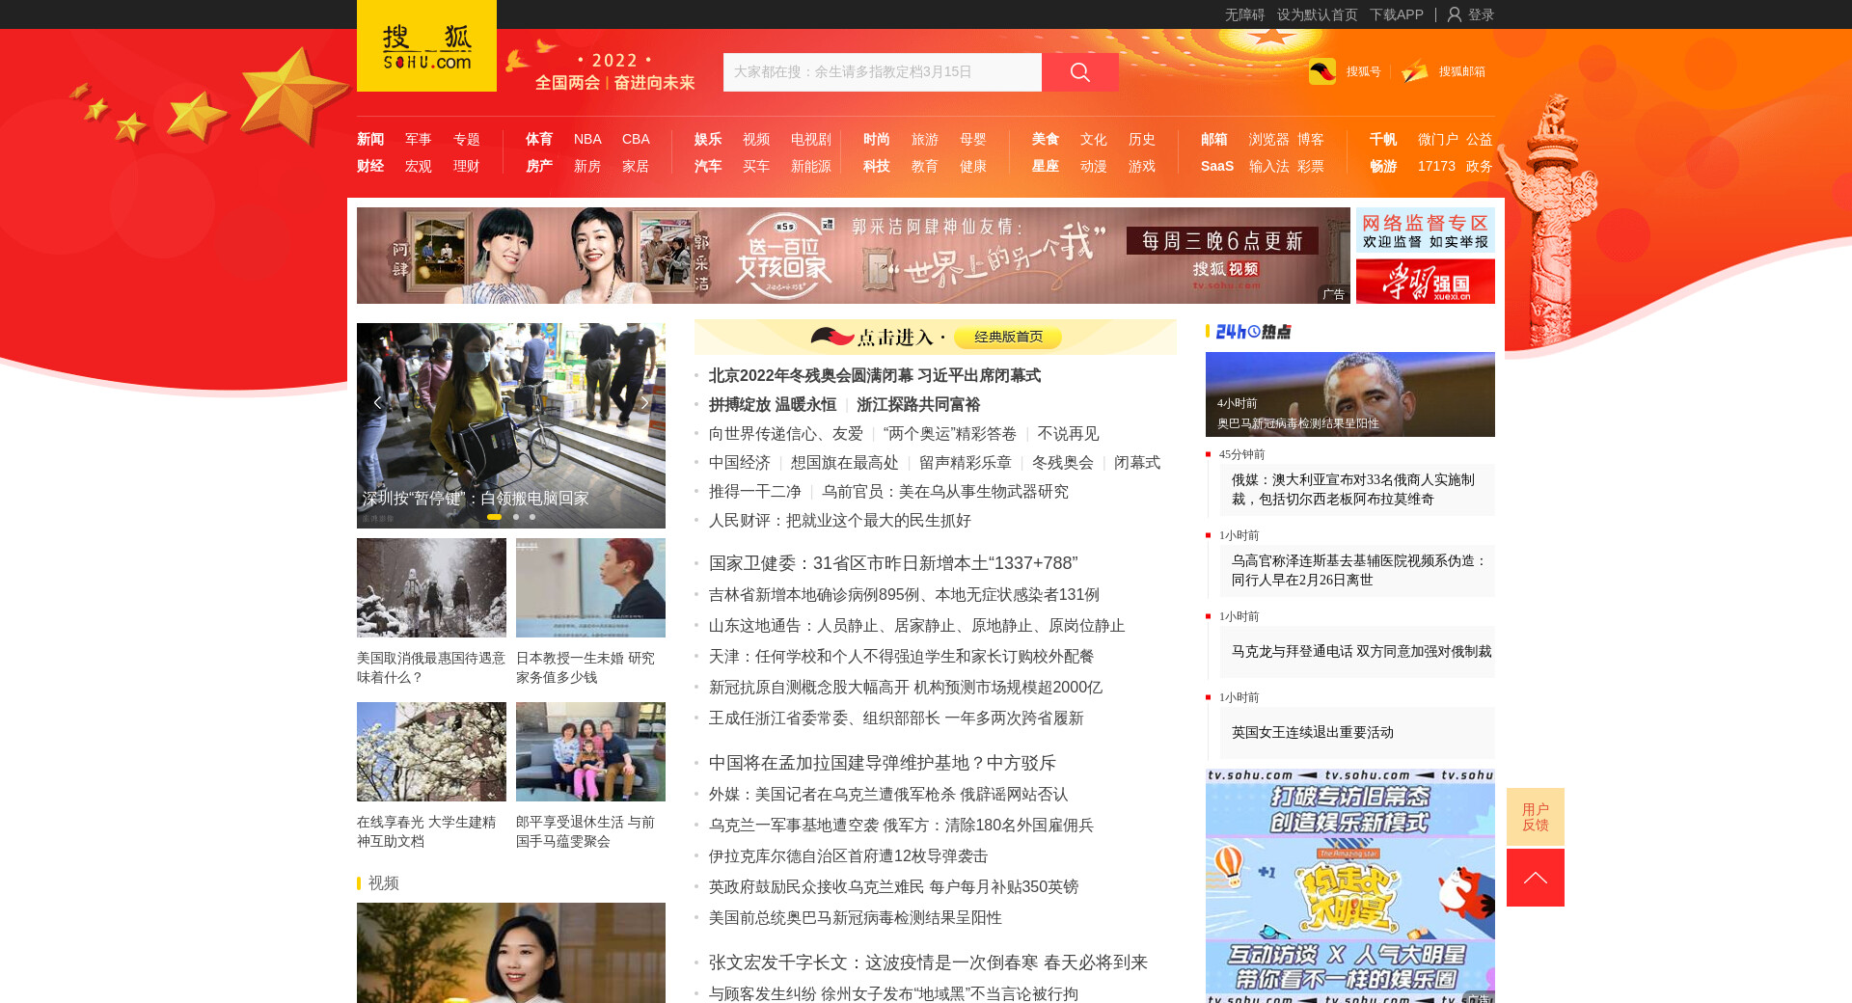The image size is (1852, 1003).
Task: Open the 新闻 navigation category
Action: click(370, 139)
